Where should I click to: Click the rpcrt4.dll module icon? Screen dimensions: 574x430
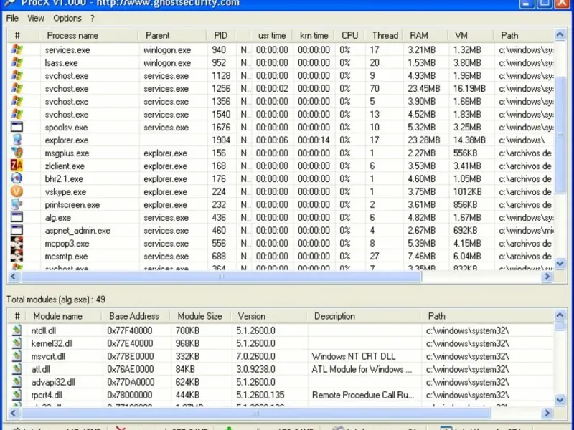click(x=17, y=395)
